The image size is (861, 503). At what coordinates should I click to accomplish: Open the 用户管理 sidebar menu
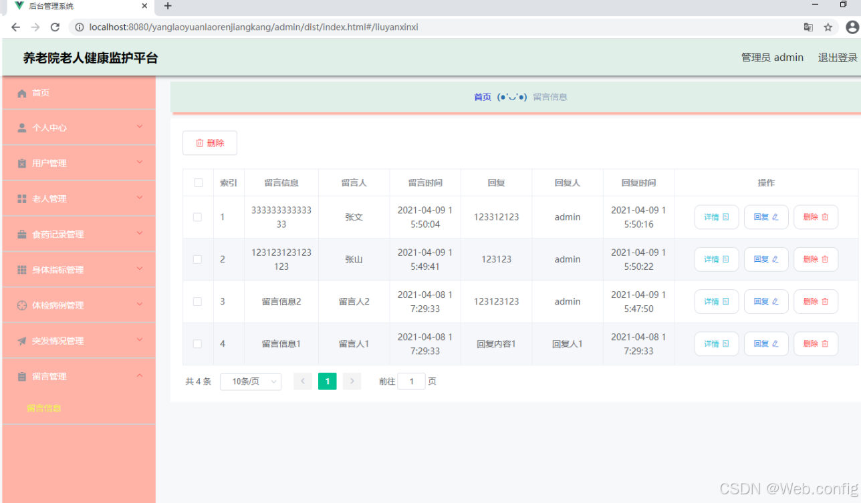coord(79,163)
